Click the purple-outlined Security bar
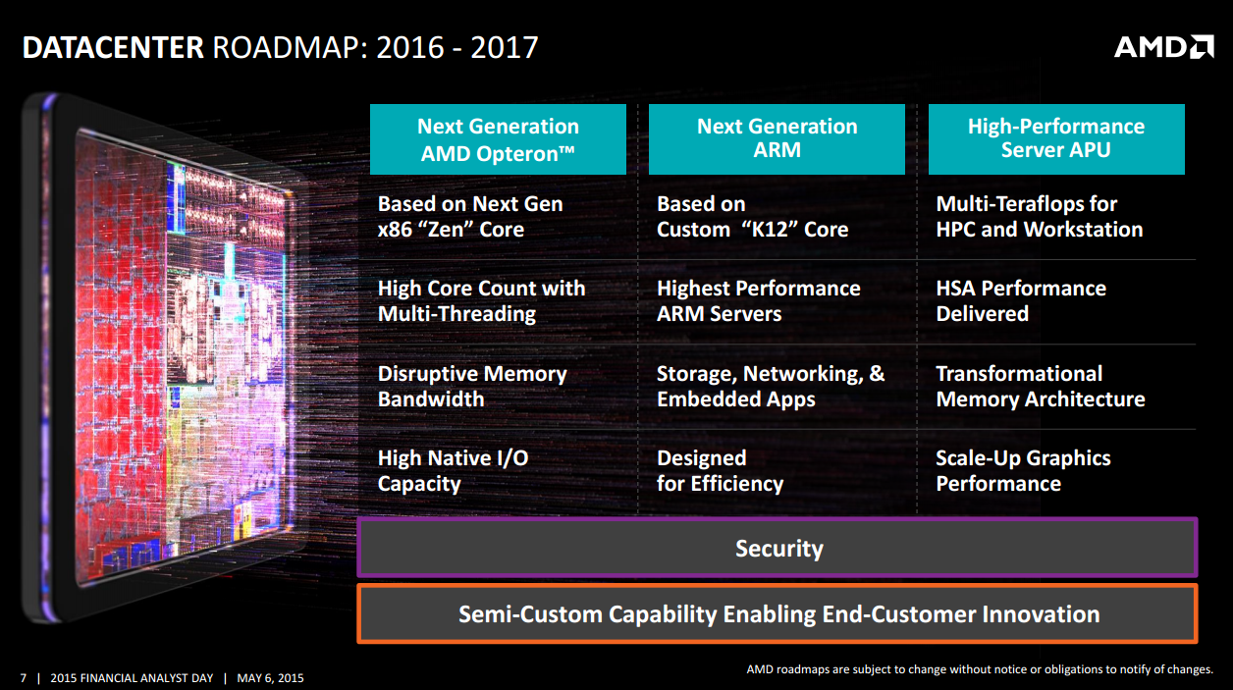1233x690 pixels. click(x=777, y=548)
